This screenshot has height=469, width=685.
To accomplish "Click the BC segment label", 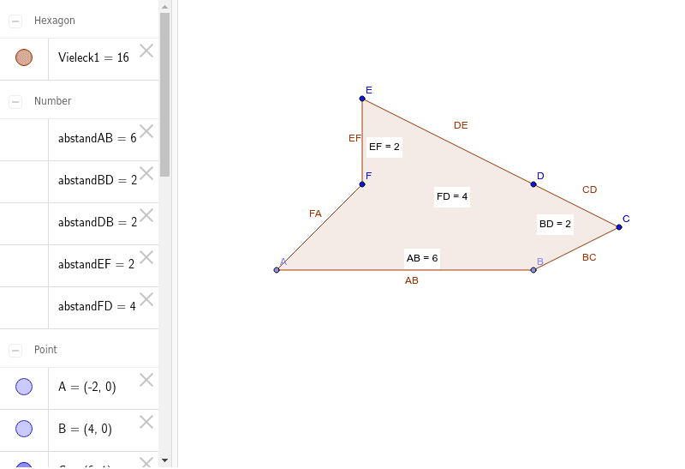I will tap(589, 258).
